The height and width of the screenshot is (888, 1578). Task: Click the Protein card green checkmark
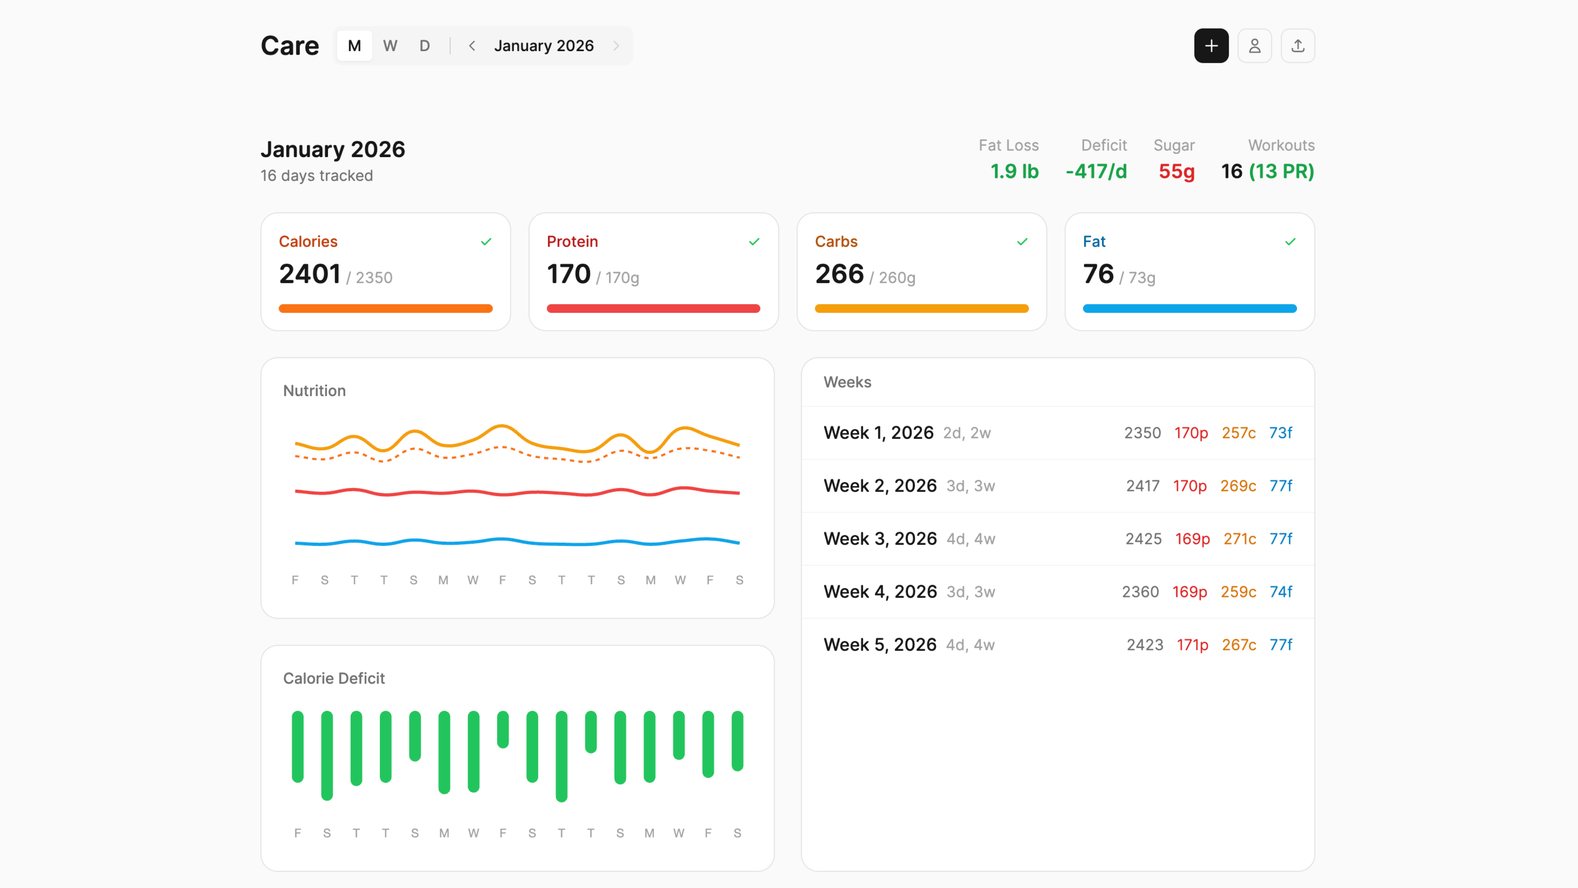pyautogui.click(x=754, y=242)
